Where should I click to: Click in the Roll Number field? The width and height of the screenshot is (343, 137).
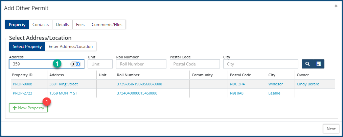(x=141, y=64)
